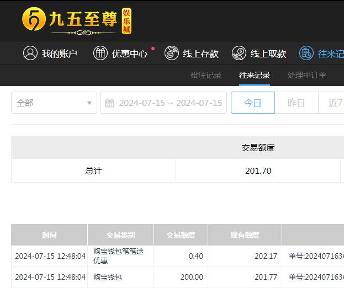Open the 优惠中心 gift icon

100,53
